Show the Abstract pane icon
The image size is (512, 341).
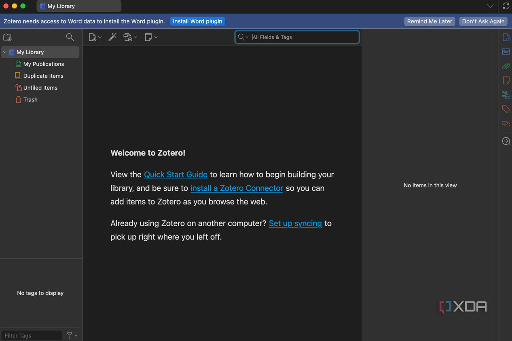(x=506, y=52)
